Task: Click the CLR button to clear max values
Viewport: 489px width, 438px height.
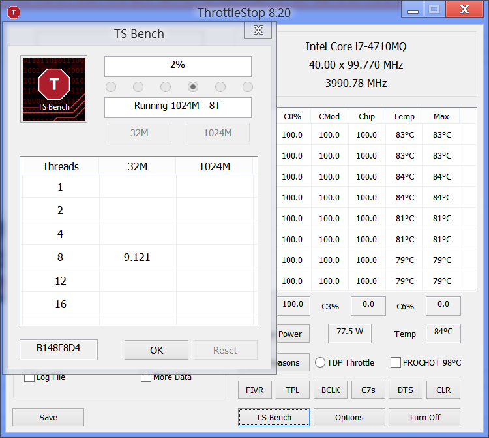Action: [x=443, y=390]
